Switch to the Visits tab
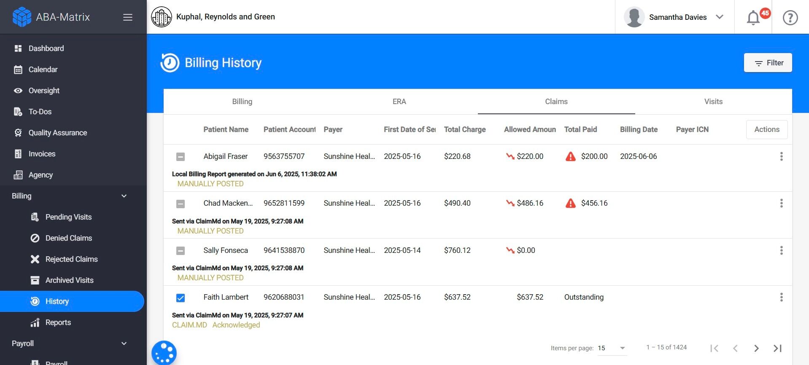Screen dimensions: 809x365 tap(713, 102)
